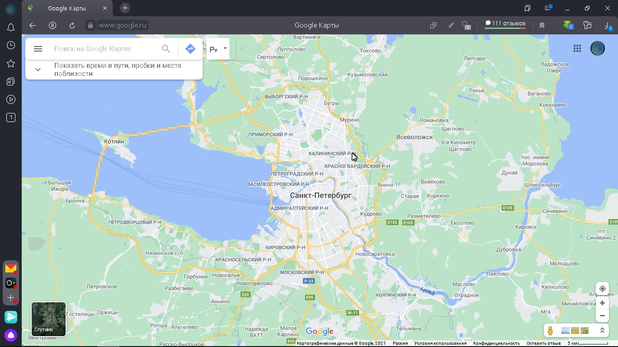
Task: Select the Street View pegman
Action: pyautogui.click(x=550, y=331)
